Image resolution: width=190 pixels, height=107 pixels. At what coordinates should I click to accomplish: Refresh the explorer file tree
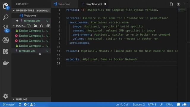42,26
